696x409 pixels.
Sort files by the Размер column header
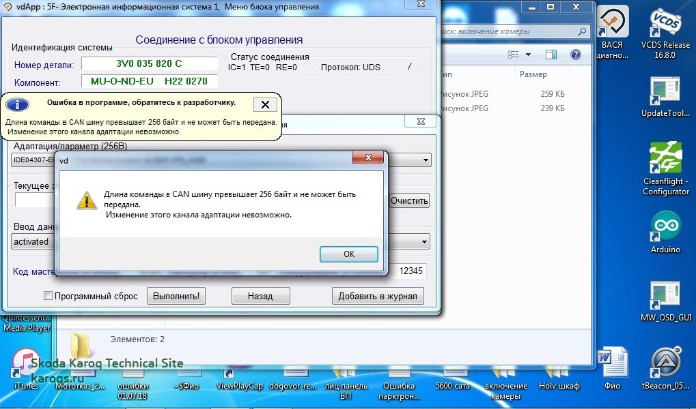point(533,74)
